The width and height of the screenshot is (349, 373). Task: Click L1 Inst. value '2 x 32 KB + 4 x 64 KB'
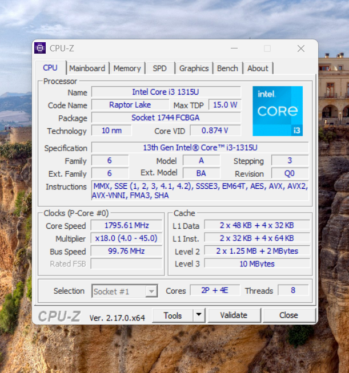click(x=257, y=238)
